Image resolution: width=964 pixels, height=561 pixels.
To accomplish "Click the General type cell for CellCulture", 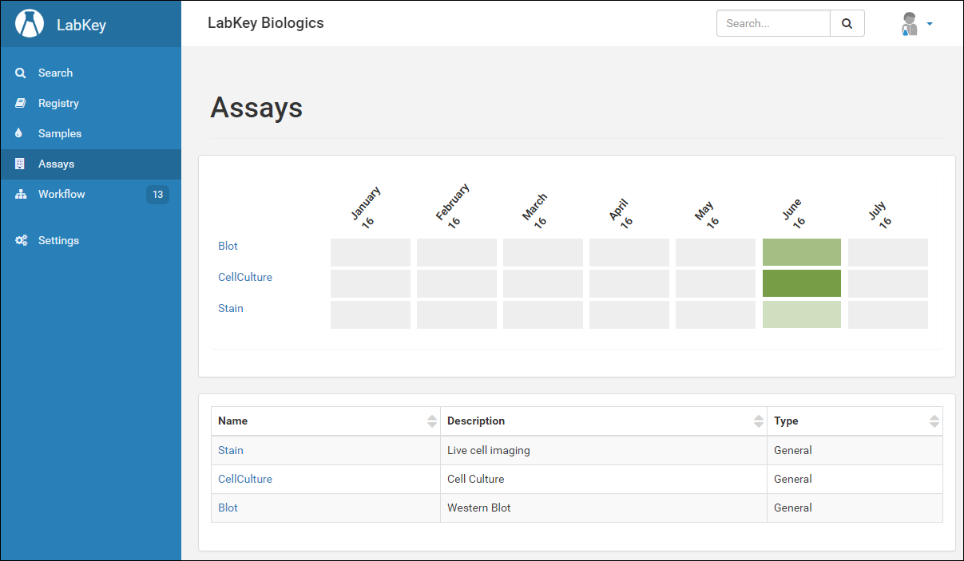I will click(855, 479).
